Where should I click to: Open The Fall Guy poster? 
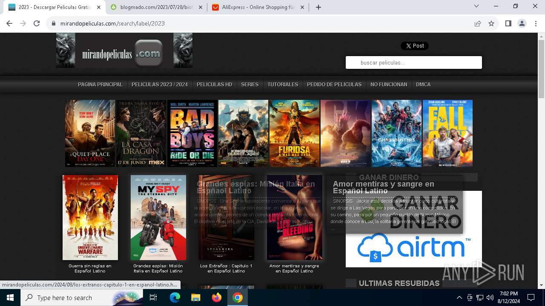pos(447,133)
